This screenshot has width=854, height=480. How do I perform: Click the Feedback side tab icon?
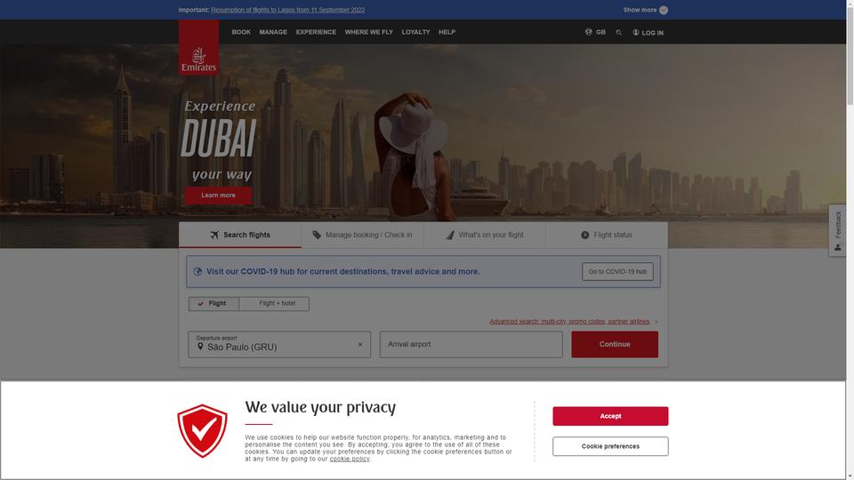[838, 248]
